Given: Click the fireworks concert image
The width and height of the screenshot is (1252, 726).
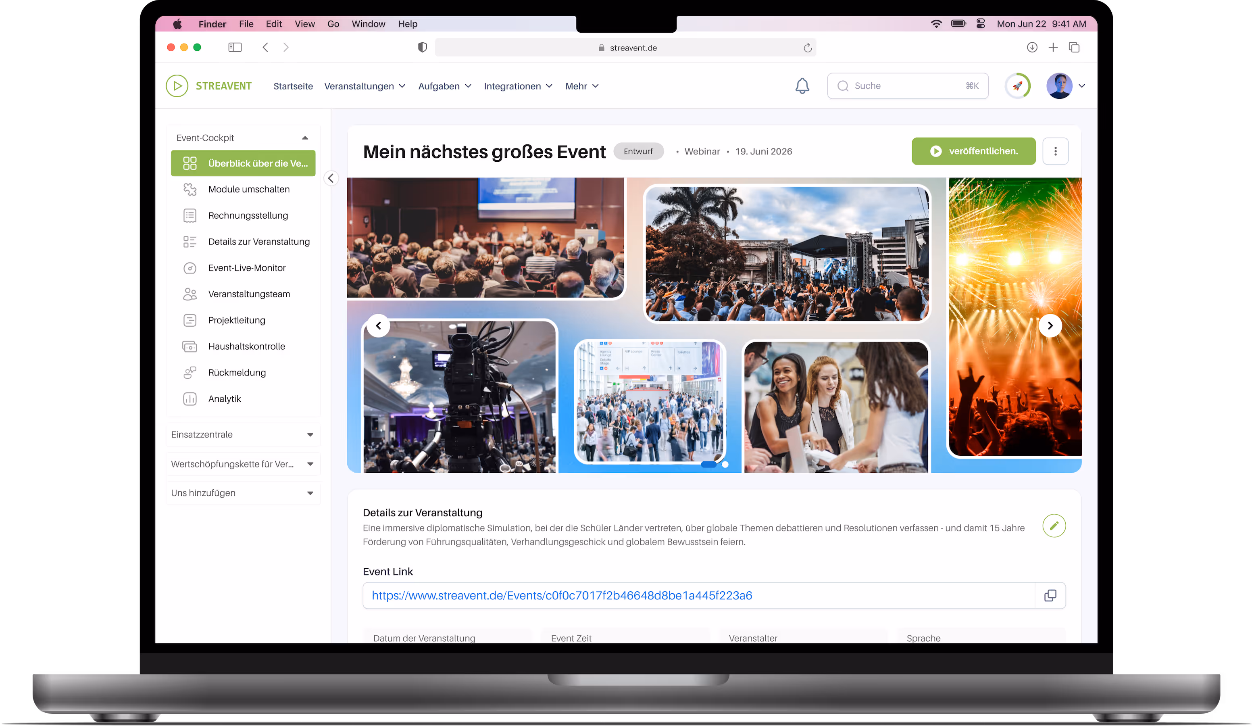Looking at the screenshot, I should [1015, 317].
